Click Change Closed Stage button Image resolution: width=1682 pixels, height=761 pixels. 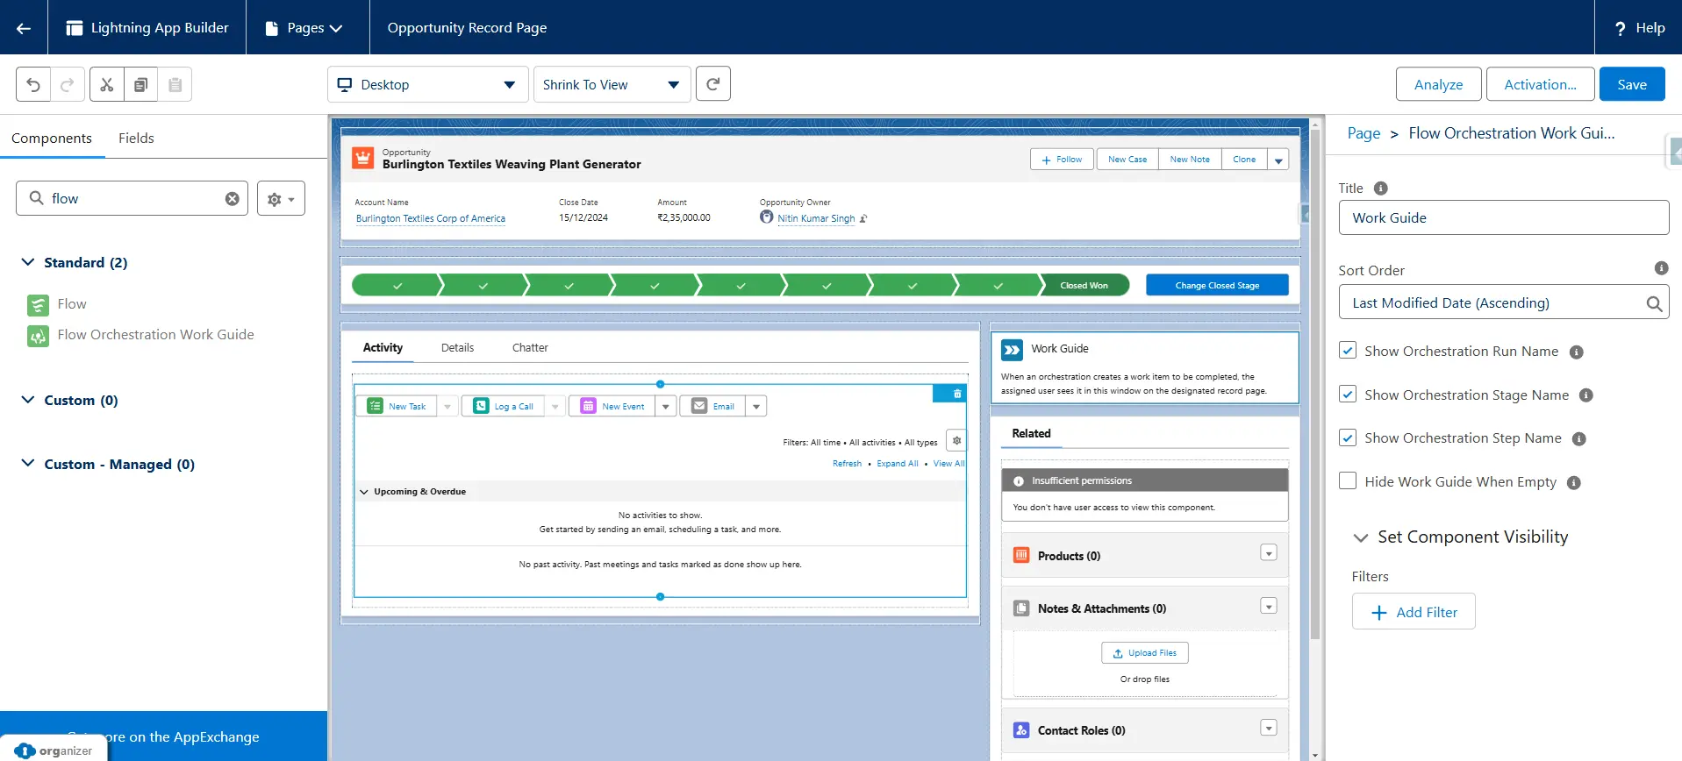coord(1217,285)
